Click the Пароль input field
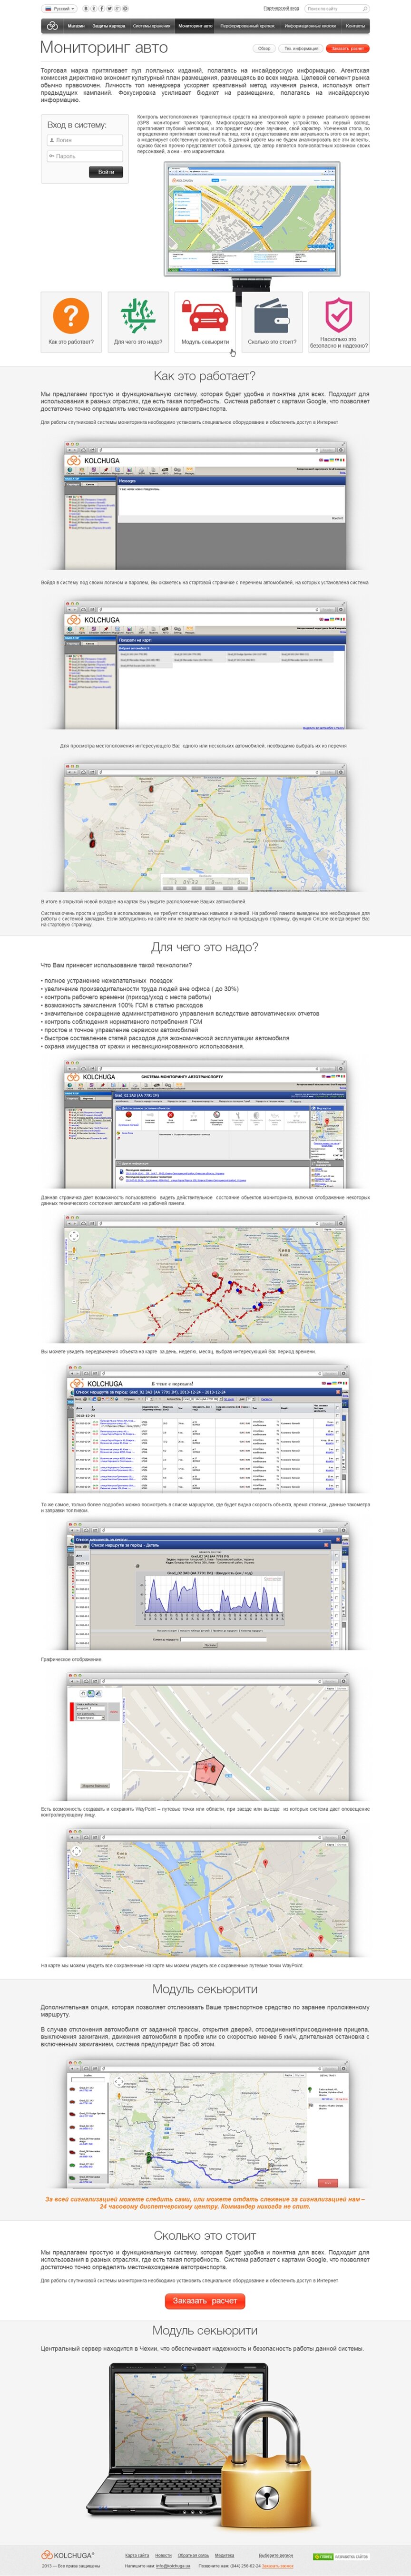411x2576 pixels. click(84, 156)
